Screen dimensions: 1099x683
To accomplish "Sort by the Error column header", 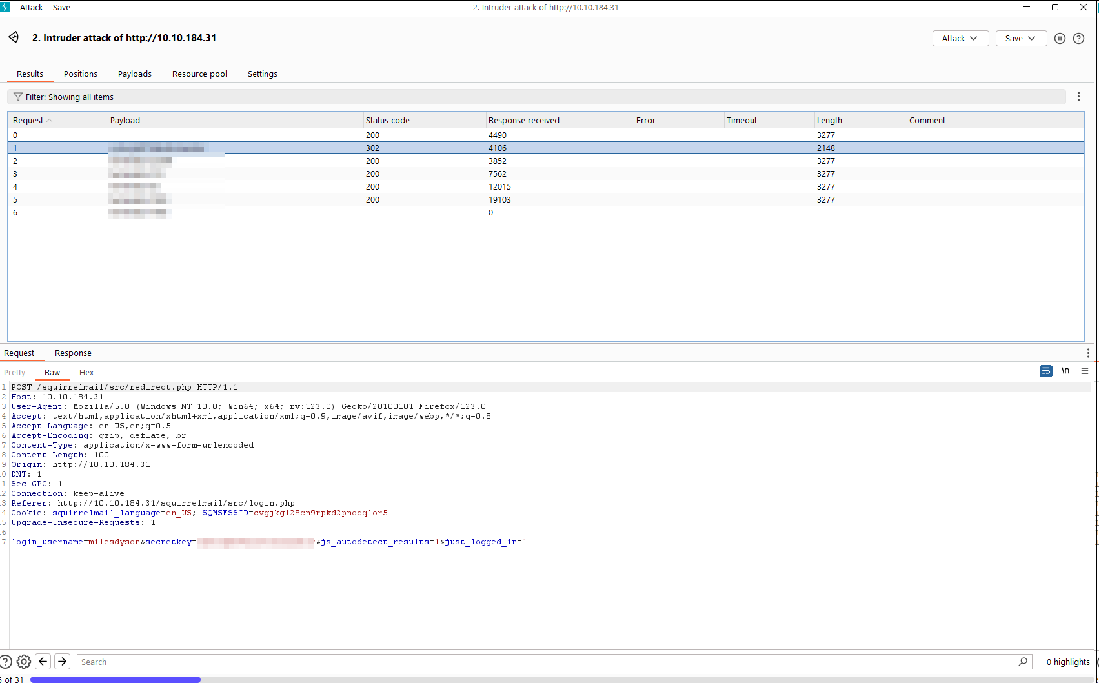I will [x=679, y=120].
